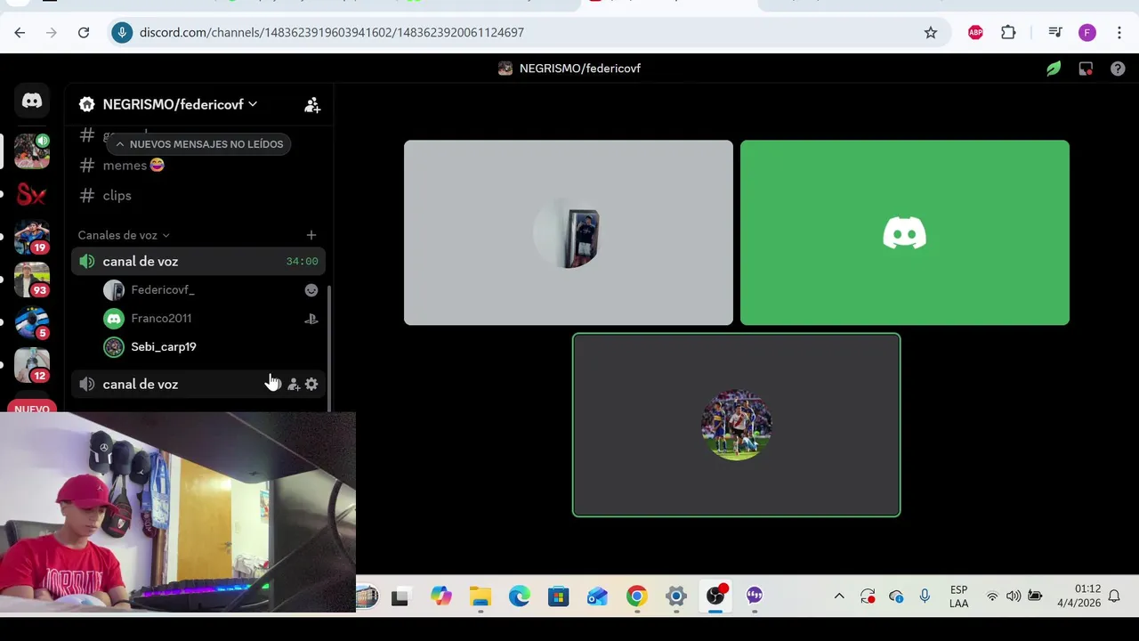The height and width of the screenshot is (641, 1139).
Task: Open the Discord inbox icon in title bar
Action: click(1086, 69)
